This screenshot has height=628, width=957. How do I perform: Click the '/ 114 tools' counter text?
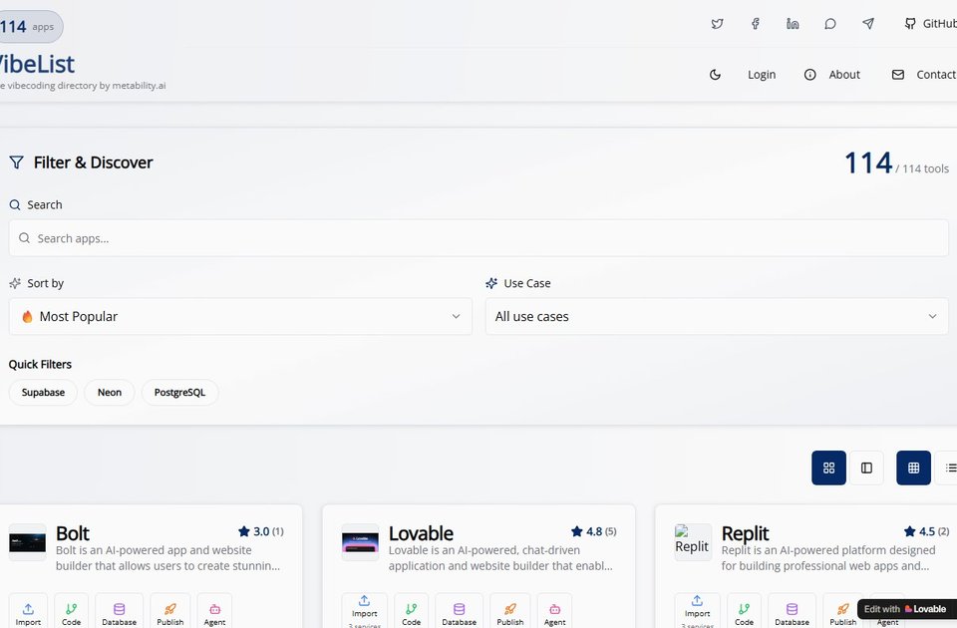(922, 169)
